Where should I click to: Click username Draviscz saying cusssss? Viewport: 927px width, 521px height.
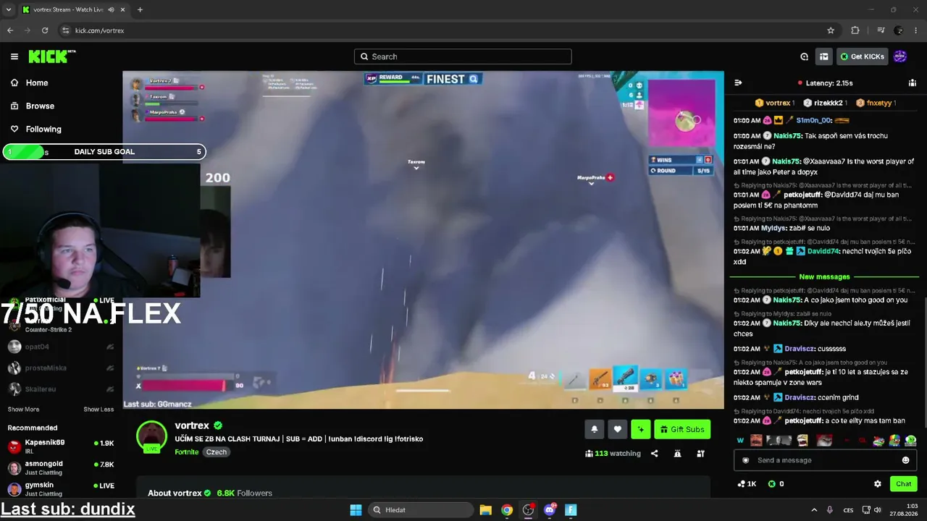click(800, 349)
